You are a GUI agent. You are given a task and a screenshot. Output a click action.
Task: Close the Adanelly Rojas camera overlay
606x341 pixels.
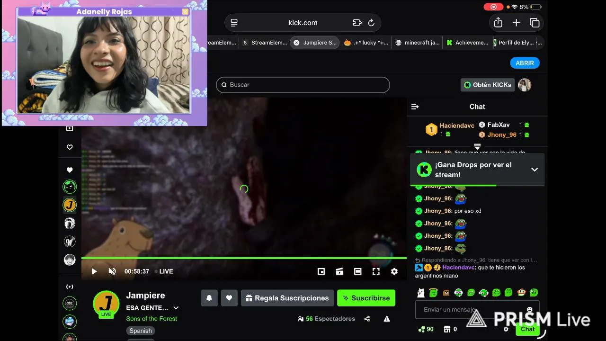tap(185, 11)
